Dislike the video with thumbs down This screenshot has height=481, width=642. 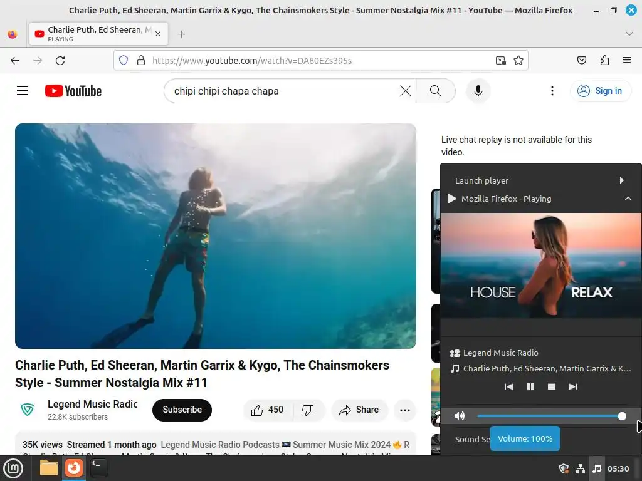[308, 410]
